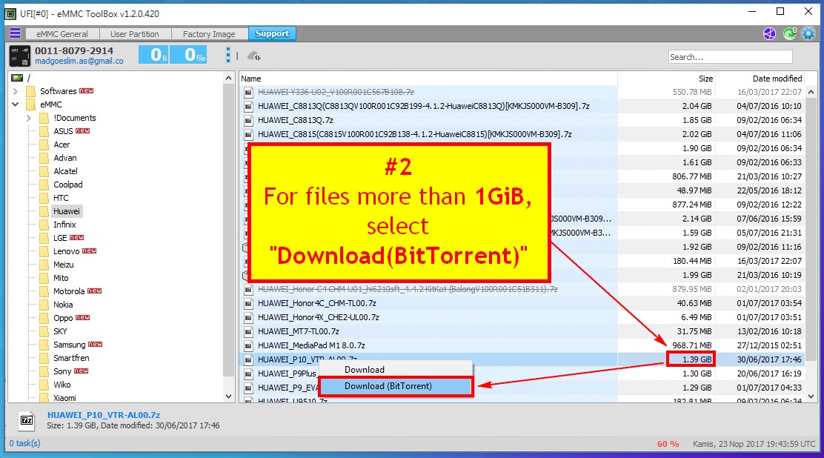
Task: Select the Motorola folder in tree
Action: [69, 291]
